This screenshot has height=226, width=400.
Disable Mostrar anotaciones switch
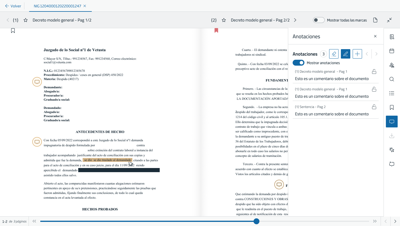(x=298, y=63)
